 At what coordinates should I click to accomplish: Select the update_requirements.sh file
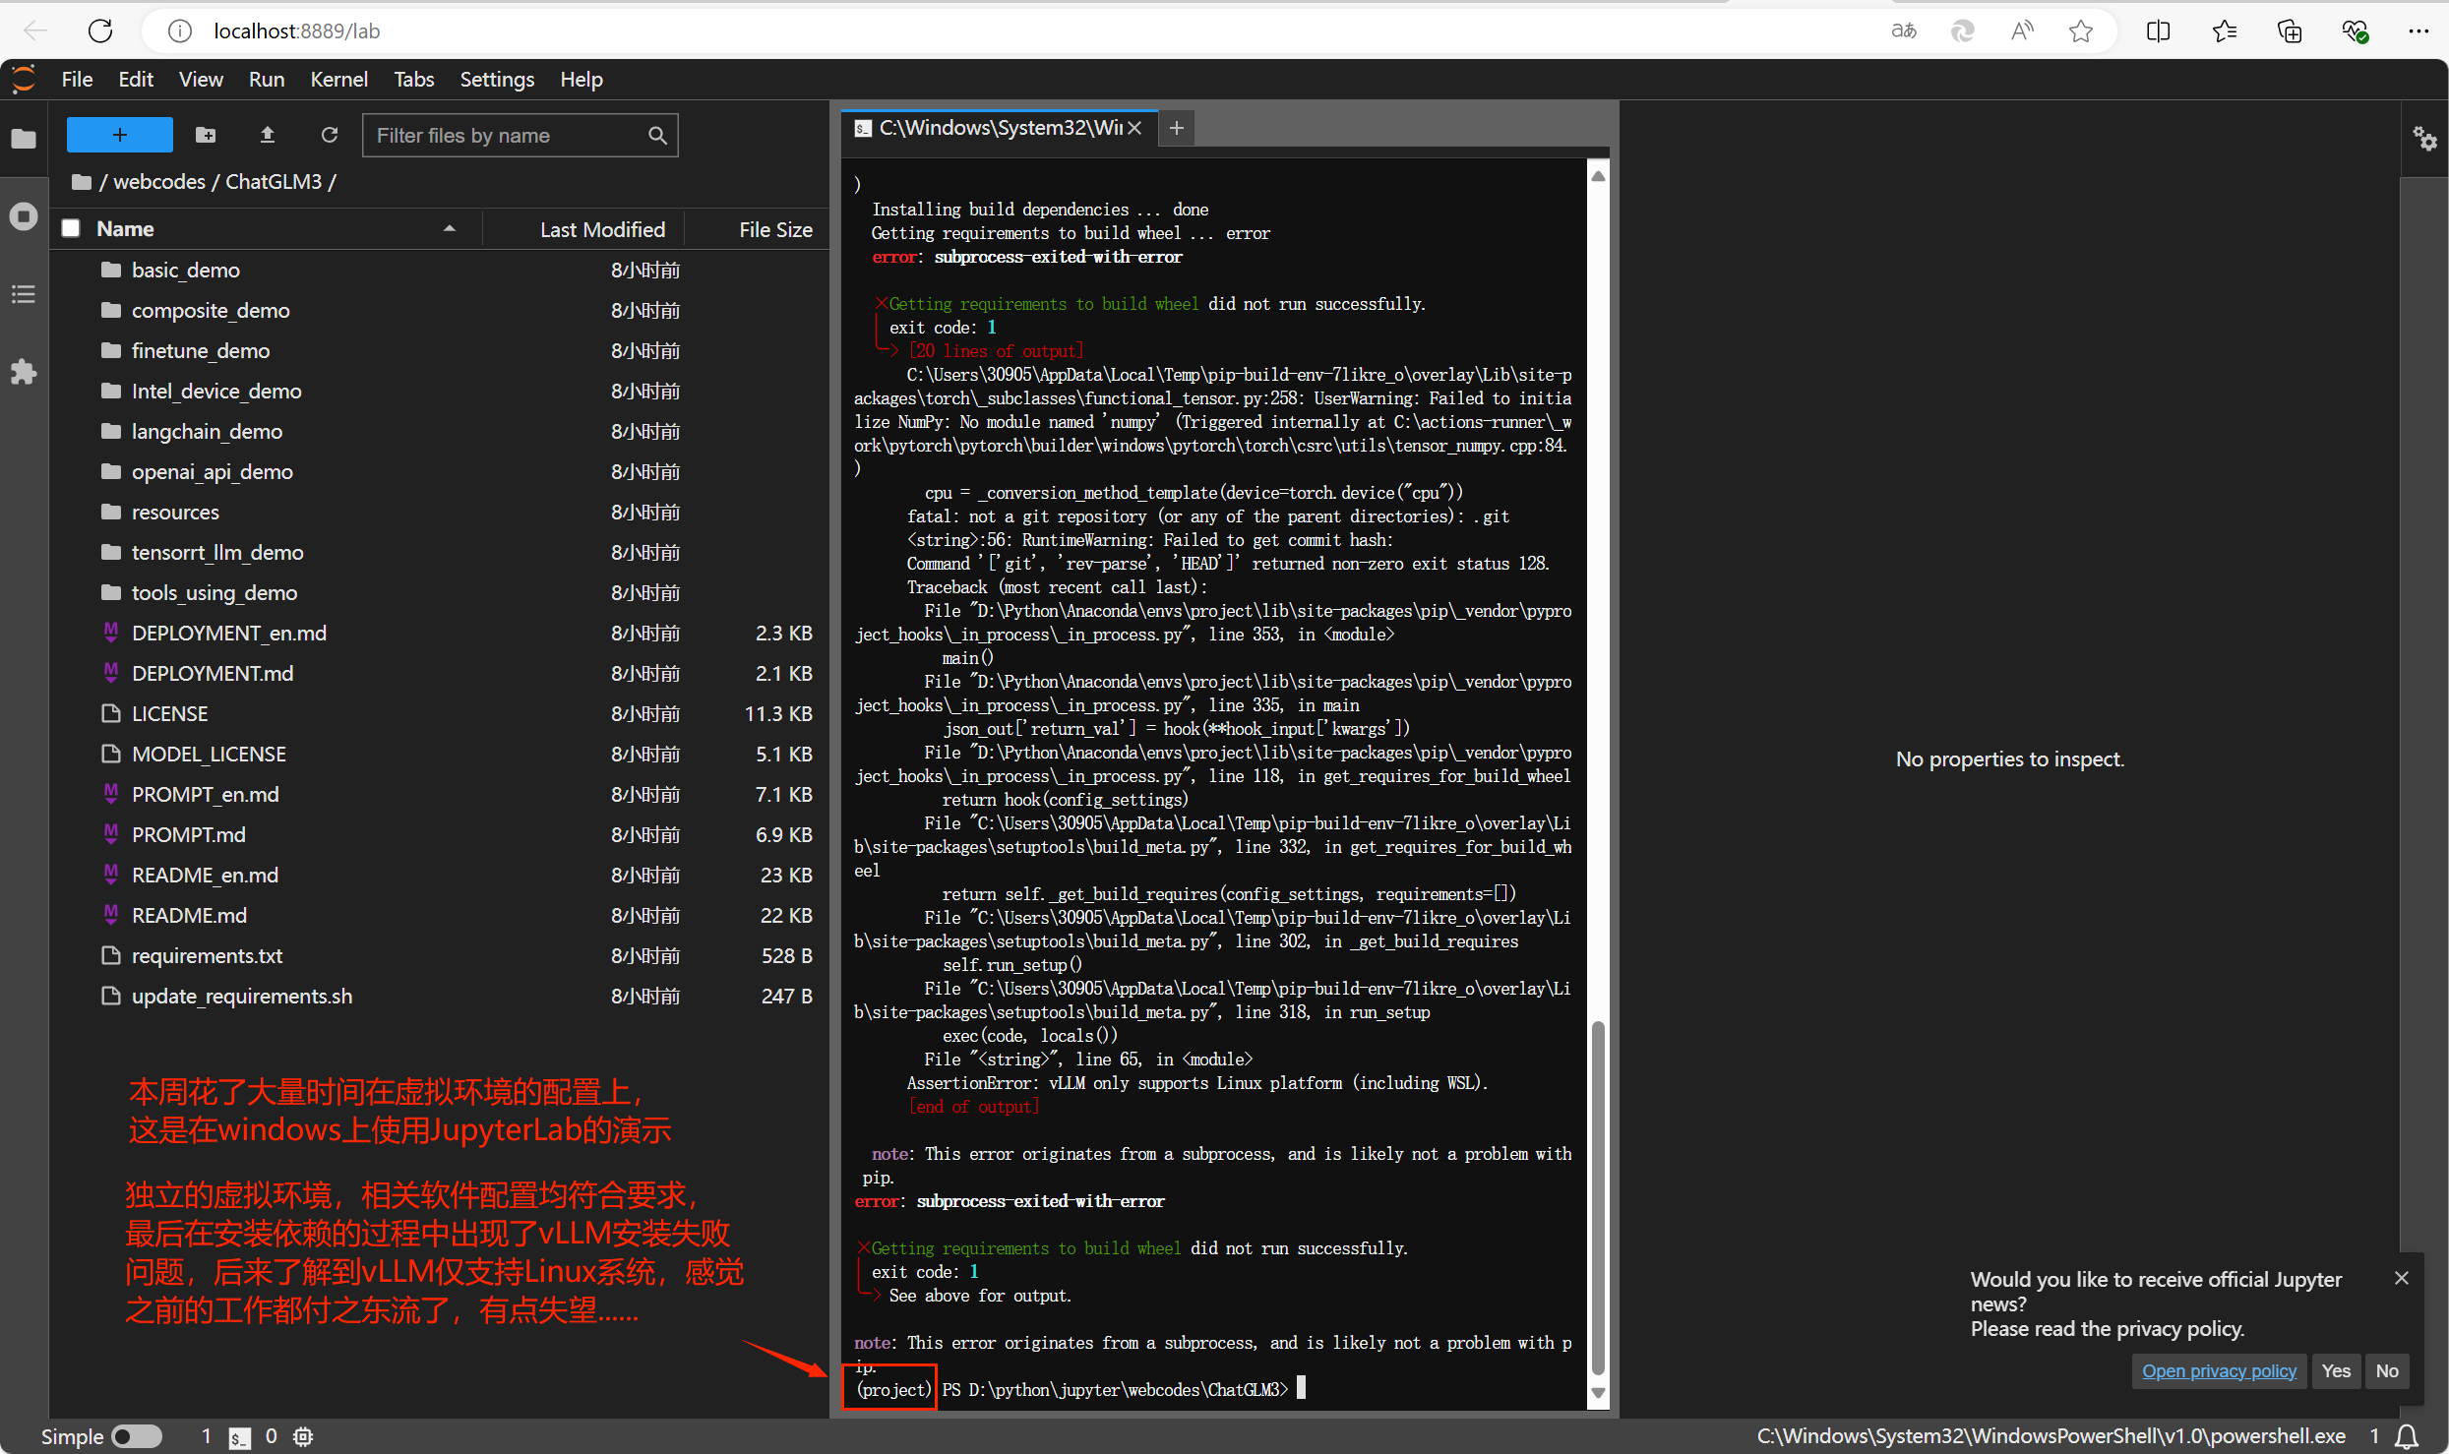pos(439,996)
